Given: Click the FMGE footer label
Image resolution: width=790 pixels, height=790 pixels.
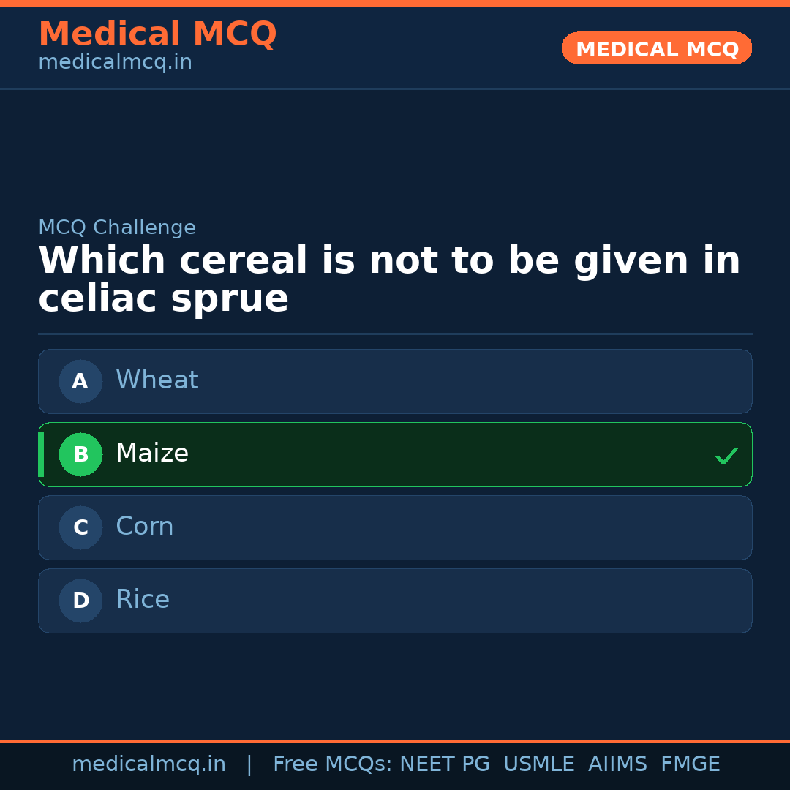Looking at the screenshot, I should [x=690, y=764].
